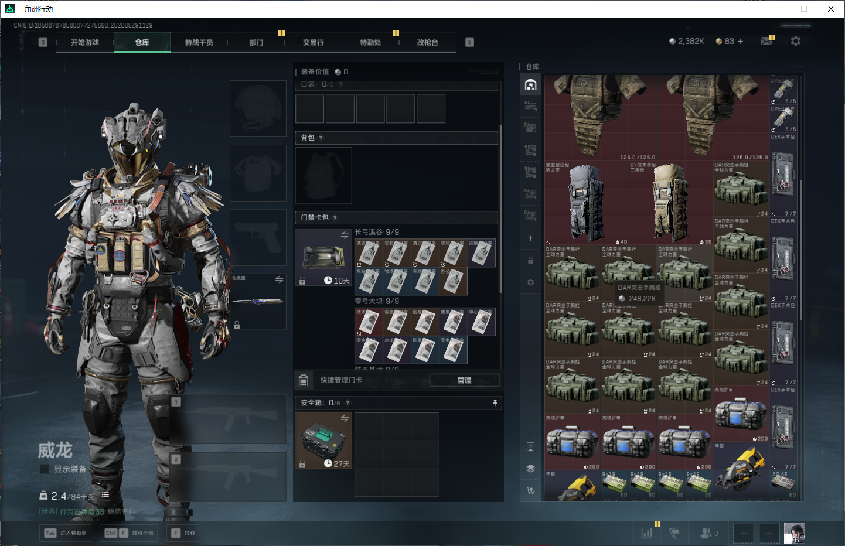The image size is (845, 546).
Task: Switch to the 特勤处 tab
Action: 370,42
